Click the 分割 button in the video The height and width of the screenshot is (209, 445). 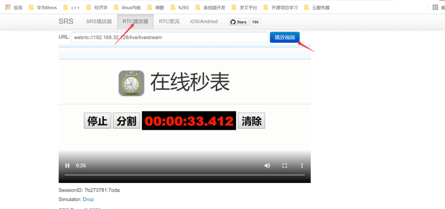pos(126,121)
